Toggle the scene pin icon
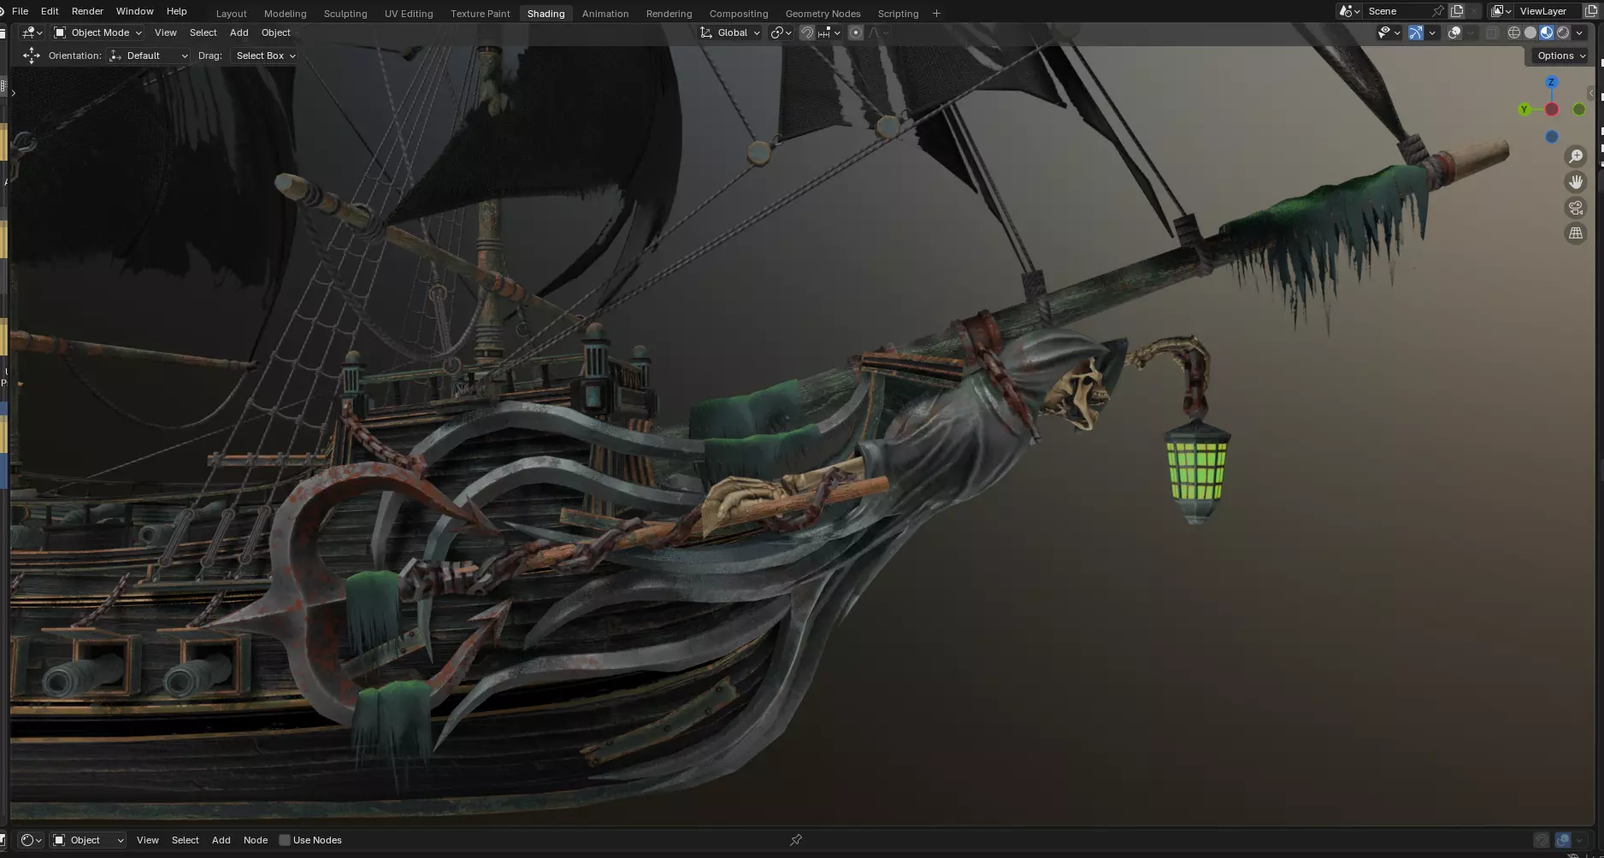This screenshot has height=858, width=1604. 1438,11
